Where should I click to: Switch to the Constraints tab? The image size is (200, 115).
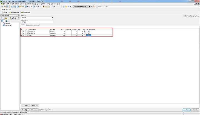click(29, 25)
